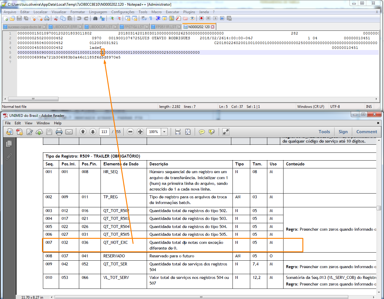This screenshot has width=384, height=299.
Task: Click Save All in the Notepad++ toolbar
Action: tap(26, 18)
